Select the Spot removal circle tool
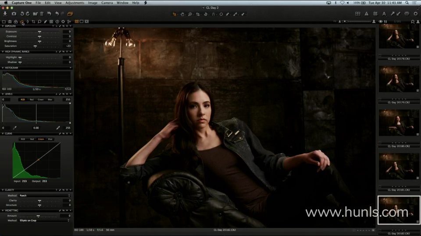 click(x=221, y=14)
